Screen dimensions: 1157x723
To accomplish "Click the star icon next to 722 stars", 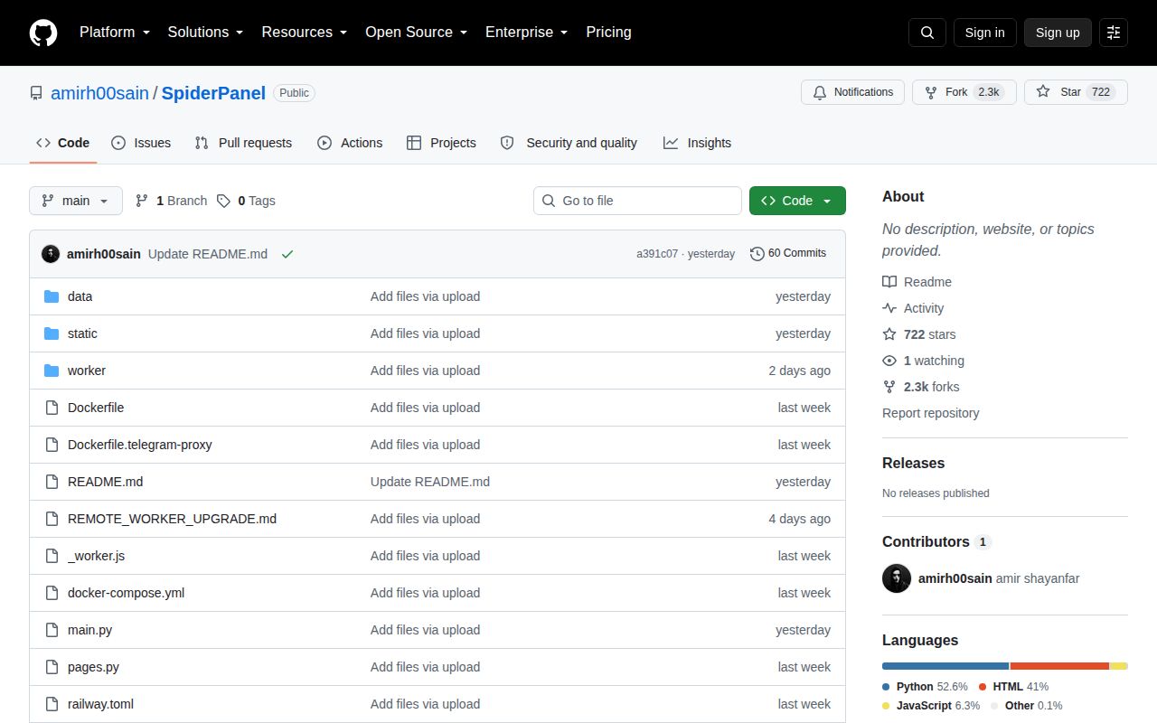I will pos(889,334).
